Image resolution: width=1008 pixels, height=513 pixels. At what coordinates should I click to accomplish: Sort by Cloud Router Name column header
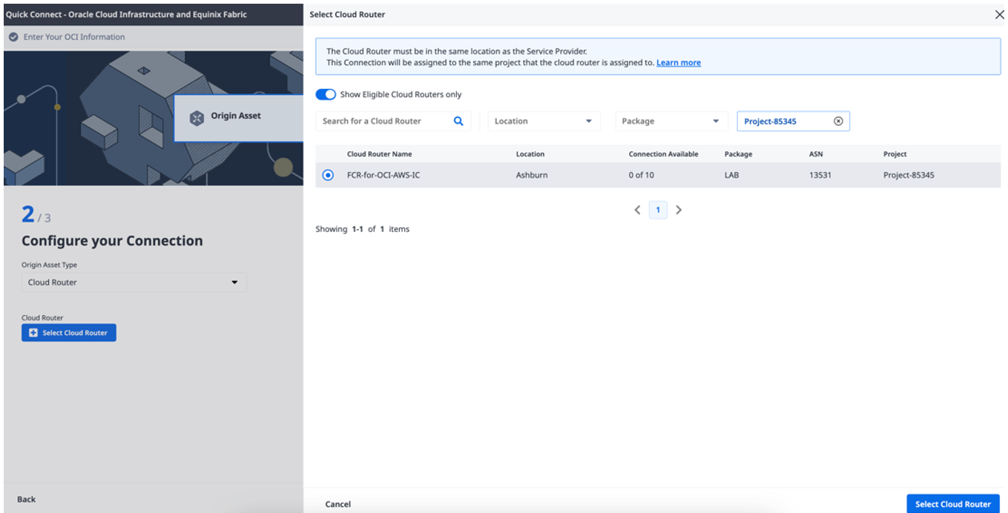(379, 154)
